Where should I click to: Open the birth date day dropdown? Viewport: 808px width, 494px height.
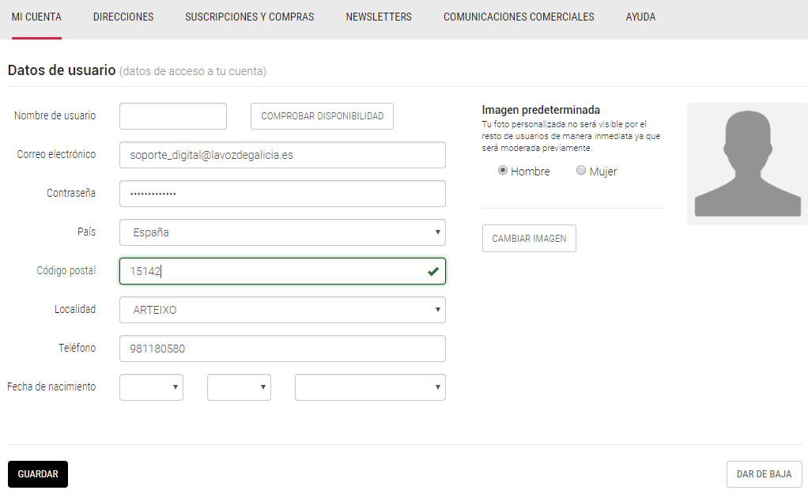coord(152,387)
